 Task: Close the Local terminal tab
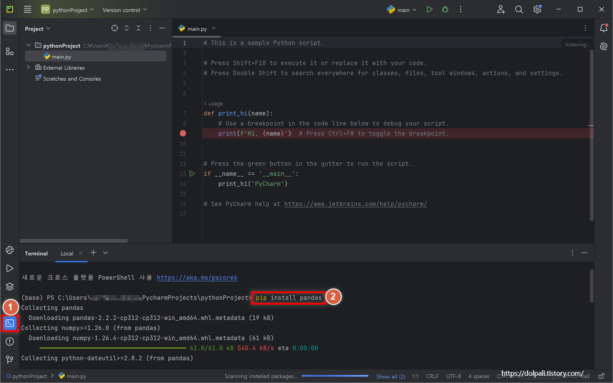coord(81,253)
